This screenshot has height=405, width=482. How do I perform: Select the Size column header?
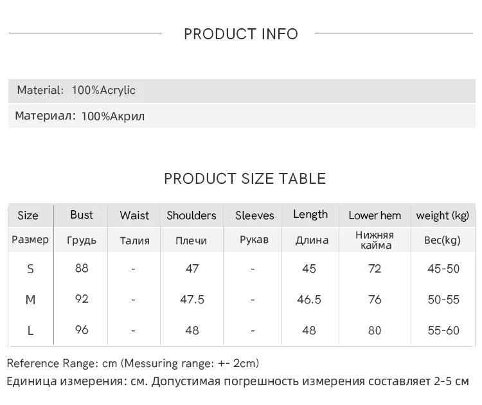coord(28,215)
